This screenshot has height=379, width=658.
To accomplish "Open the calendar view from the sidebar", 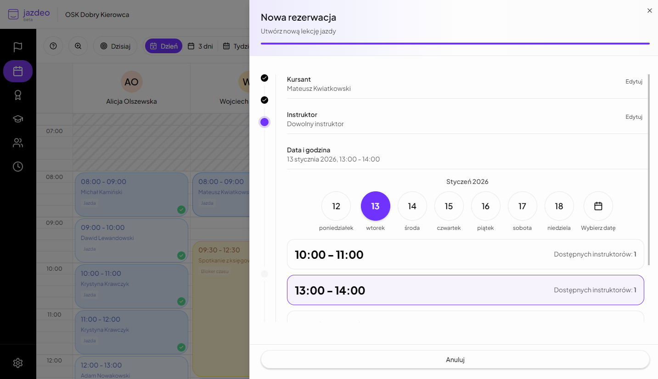I will point(18,71).
